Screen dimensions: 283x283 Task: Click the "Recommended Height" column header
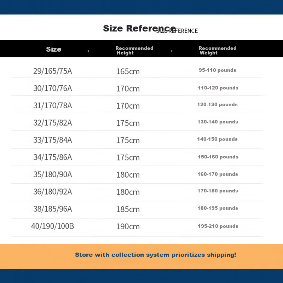coord(134,50)
